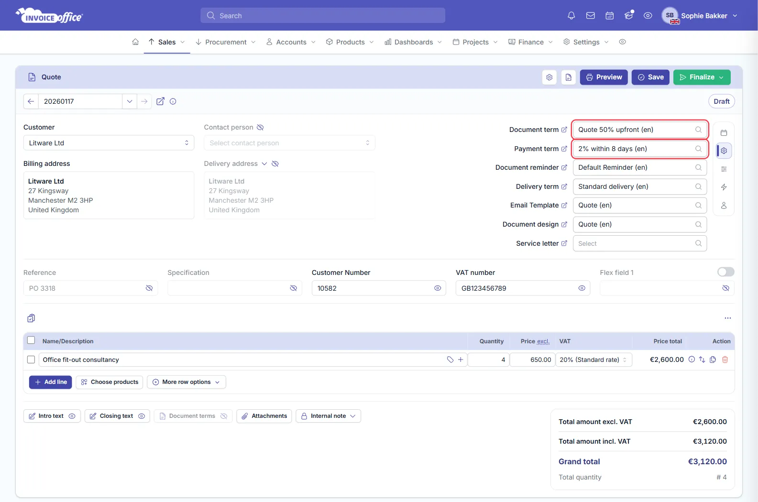Delete the Office fit-out consultancy line
758x502 pixels.
coord(725,360)
